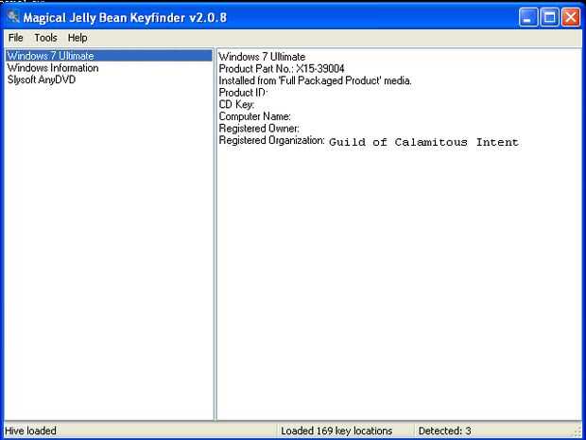Click the Registered Organization label
The width and height of the screenshot is (586, 440).
point(271,140)
